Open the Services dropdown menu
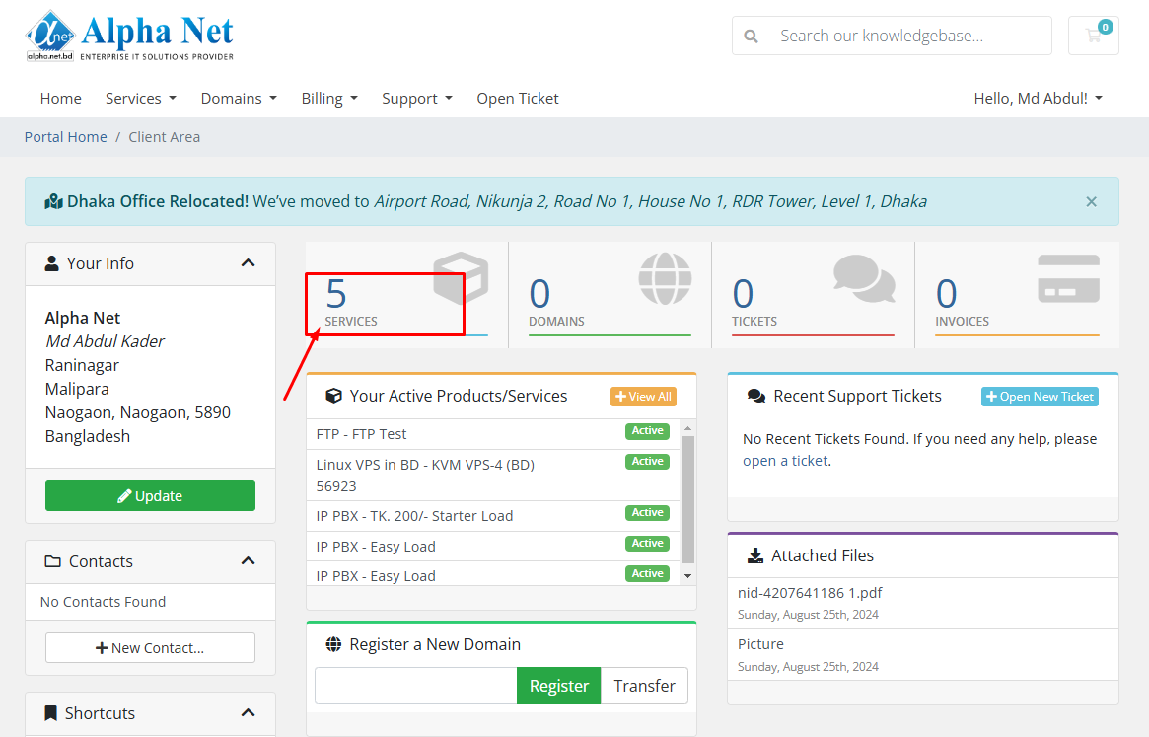Image resolution: width=1149 pixels, height=737 pixels. 140,99
